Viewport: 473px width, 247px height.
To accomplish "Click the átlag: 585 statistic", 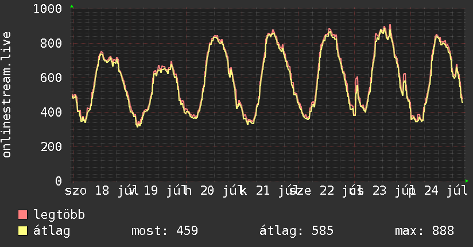I will point(297,231).
